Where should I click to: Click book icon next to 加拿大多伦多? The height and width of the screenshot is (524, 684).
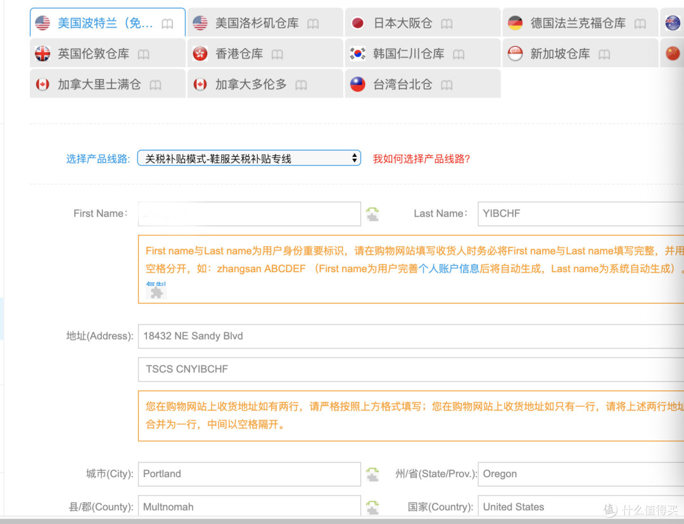tap(301, 85)
